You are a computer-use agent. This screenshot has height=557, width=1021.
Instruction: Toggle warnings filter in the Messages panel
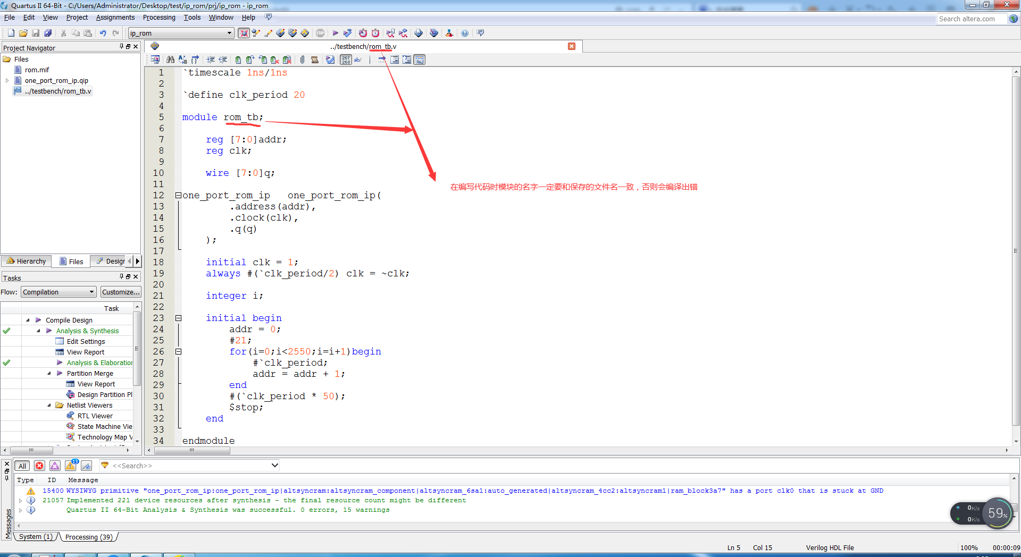71,466
